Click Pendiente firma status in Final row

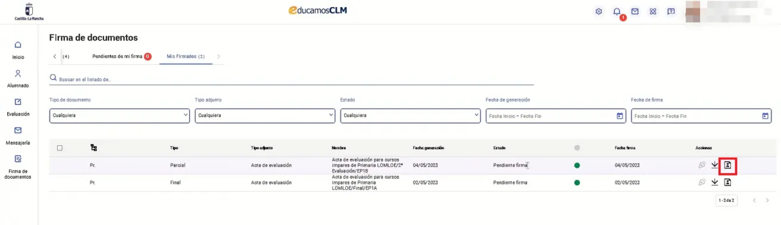(510, 182)
